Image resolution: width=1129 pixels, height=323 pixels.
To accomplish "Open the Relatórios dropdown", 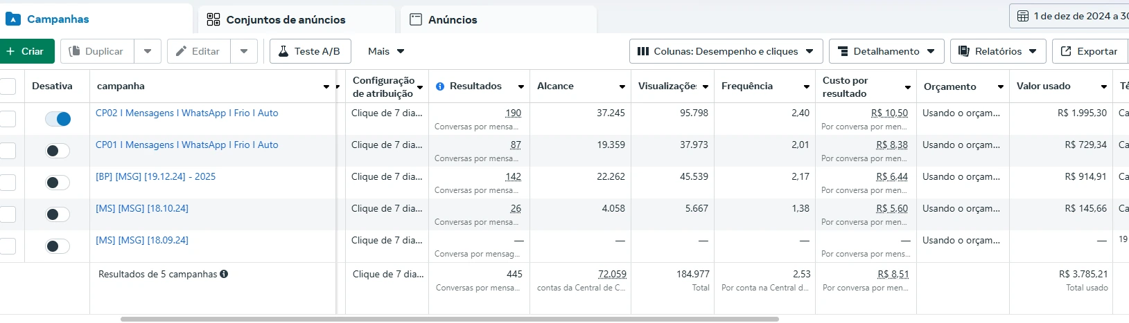I will click(x=998, y=51).
